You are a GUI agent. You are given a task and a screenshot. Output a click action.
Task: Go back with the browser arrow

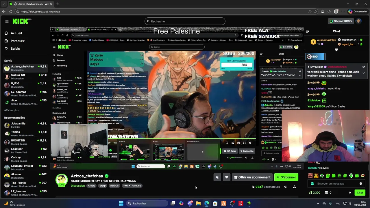4,12
